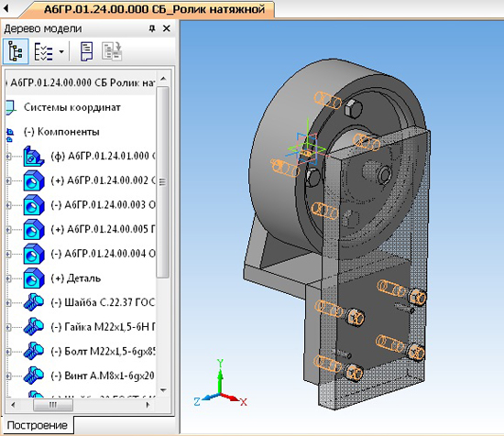Click the tab scroll-left arrow
The height and width of the screenshot is (436, 504).
5,7
